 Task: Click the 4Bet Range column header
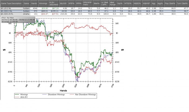[x=113, y=3]
